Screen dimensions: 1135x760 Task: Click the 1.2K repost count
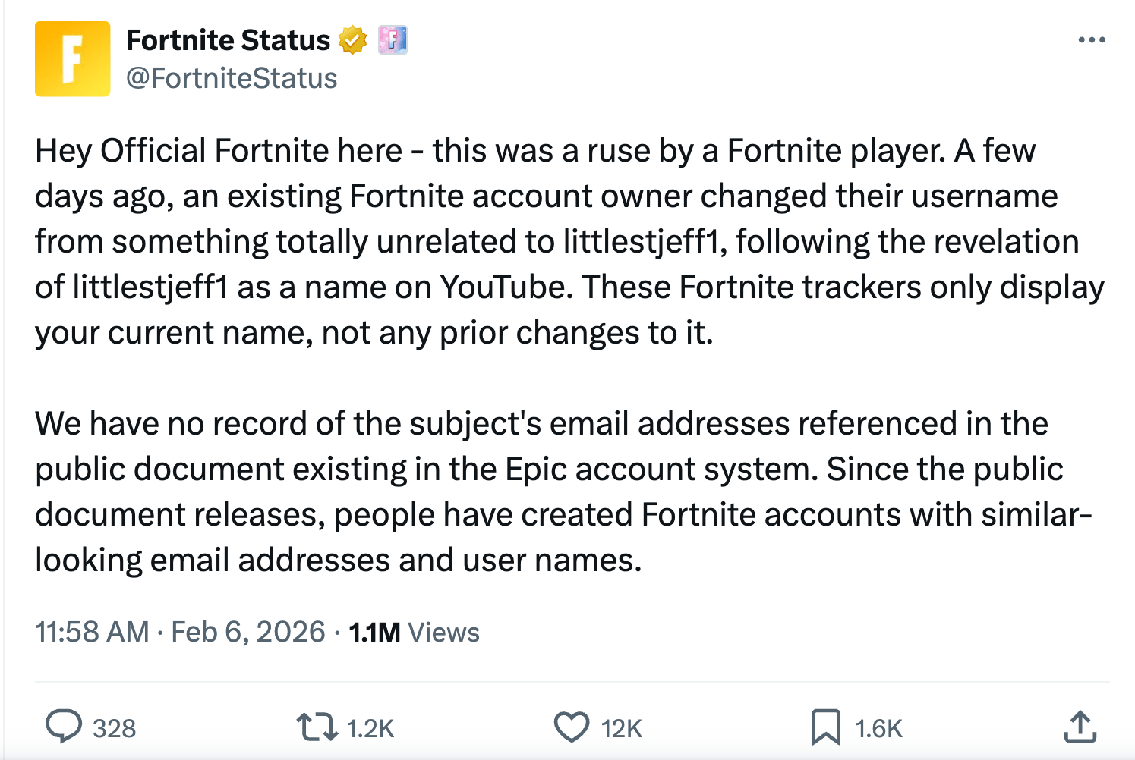pyautogui.click(x=370, y=729)
